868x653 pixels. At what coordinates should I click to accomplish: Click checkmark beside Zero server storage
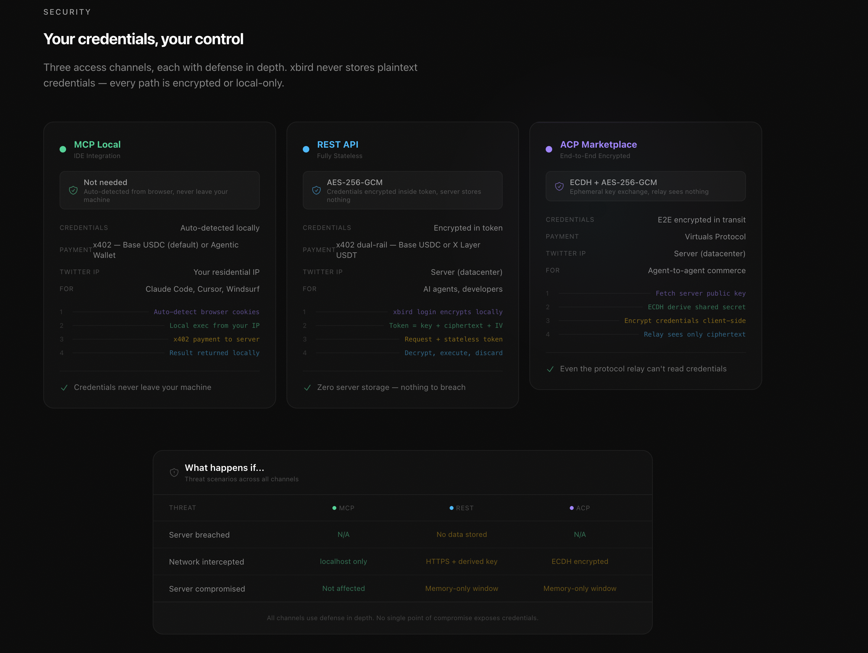307,388
